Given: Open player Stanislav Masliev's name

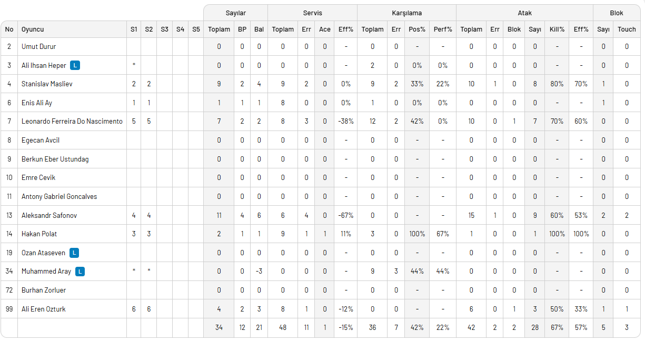Looking at the screenshot, I should click(47, 84).
